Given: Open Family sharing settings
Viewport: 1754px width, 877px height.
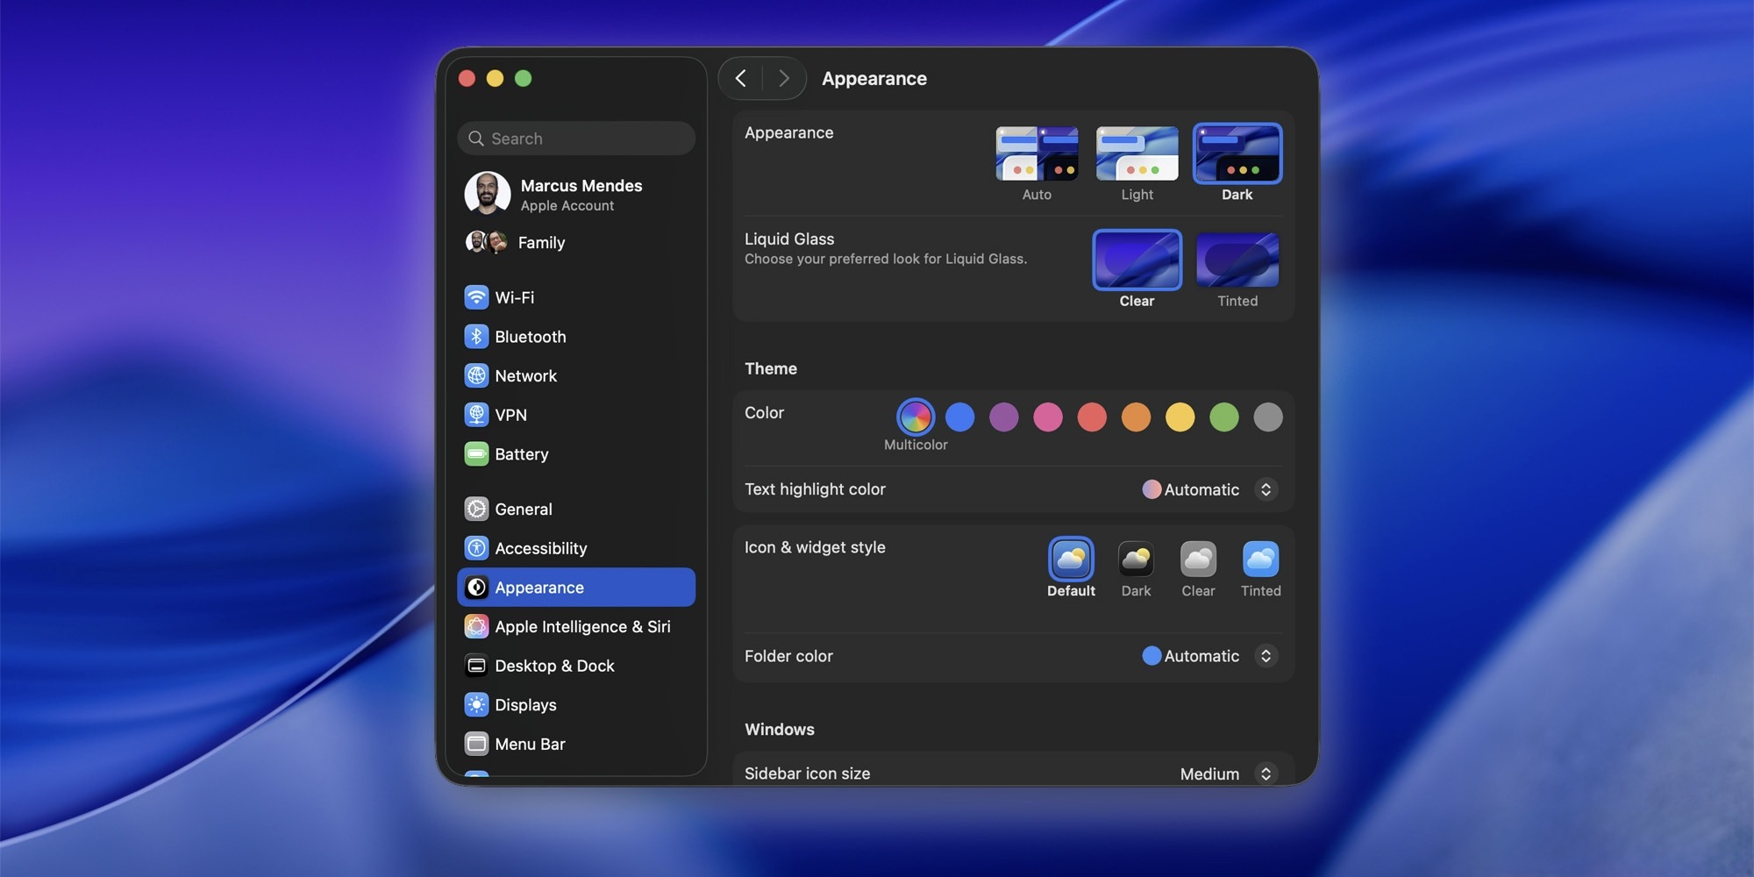Looking at the screenshot, I should (x=541, y=243).
